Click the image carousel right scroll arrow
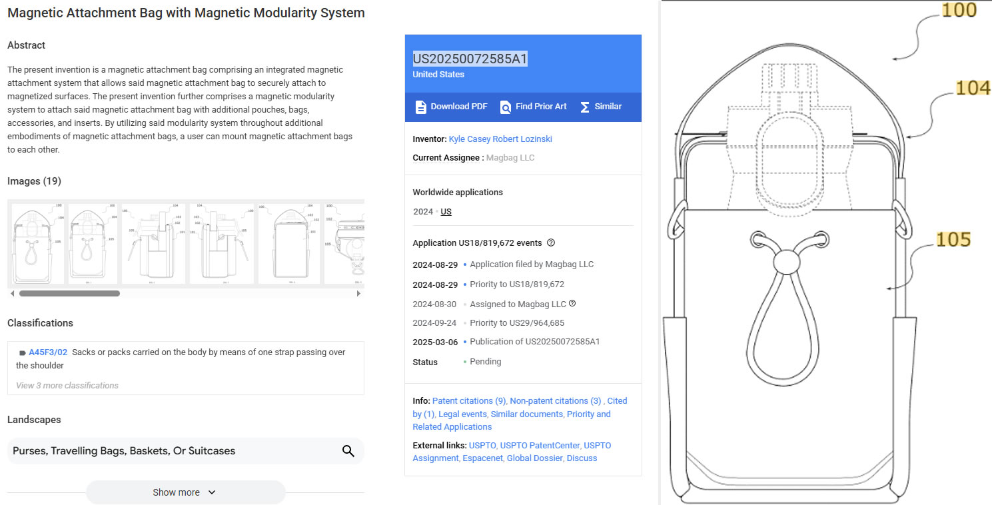The width and height of the screenshot is (992, 505). click(x=359, y=293)
